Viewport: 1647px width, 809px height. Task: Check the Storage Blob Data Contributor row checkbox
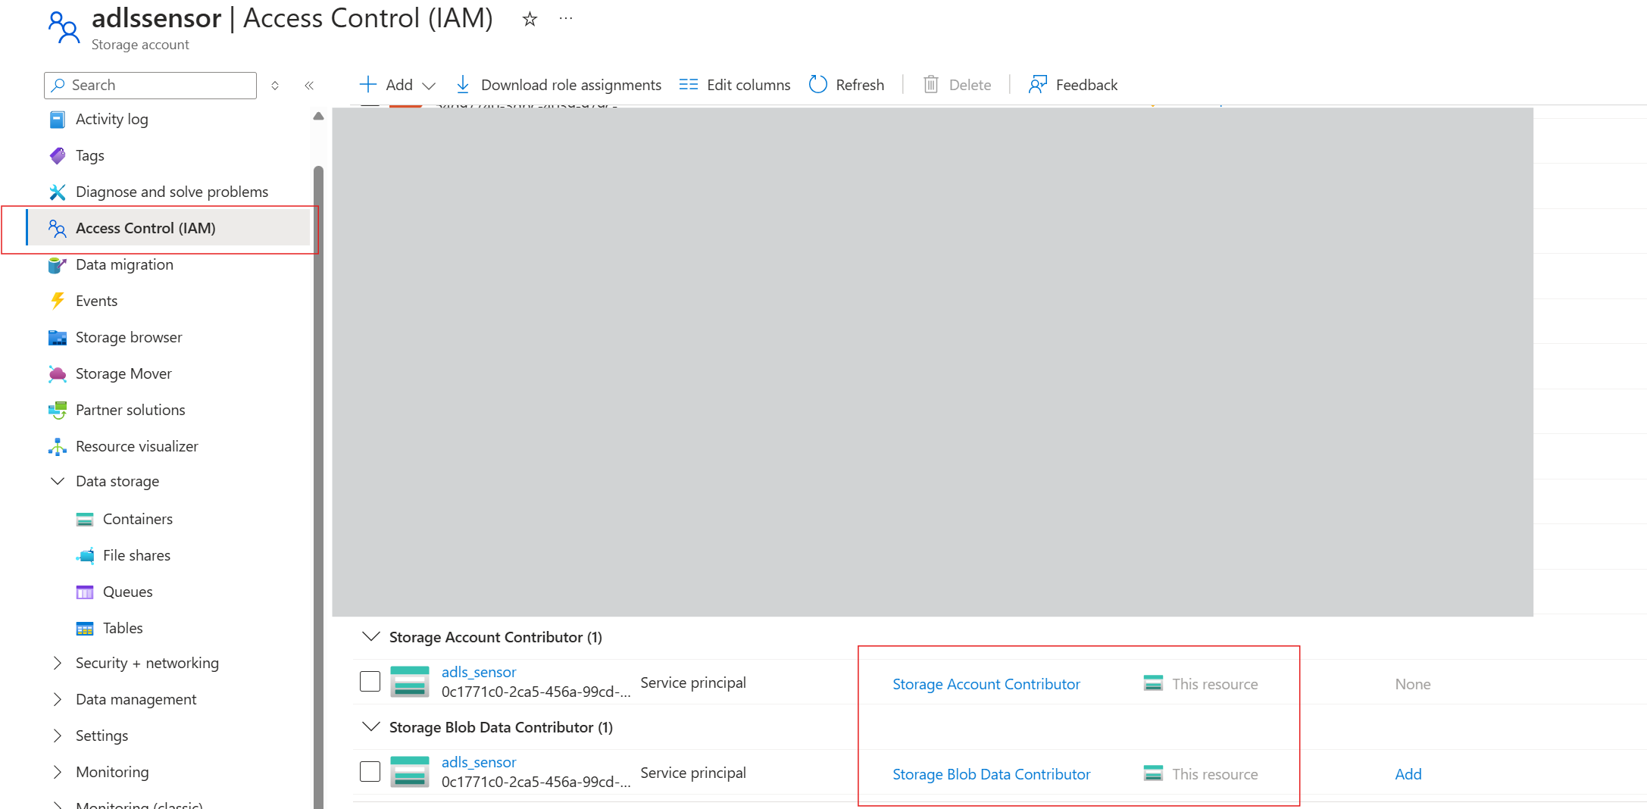pyautogui.click(x=370, y=770)
